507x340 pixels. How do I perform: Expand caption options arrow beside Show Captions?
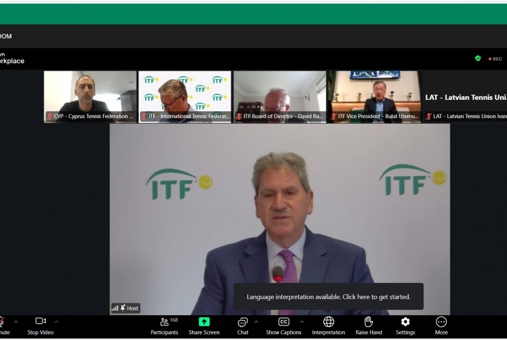click(x=302, y=322)
